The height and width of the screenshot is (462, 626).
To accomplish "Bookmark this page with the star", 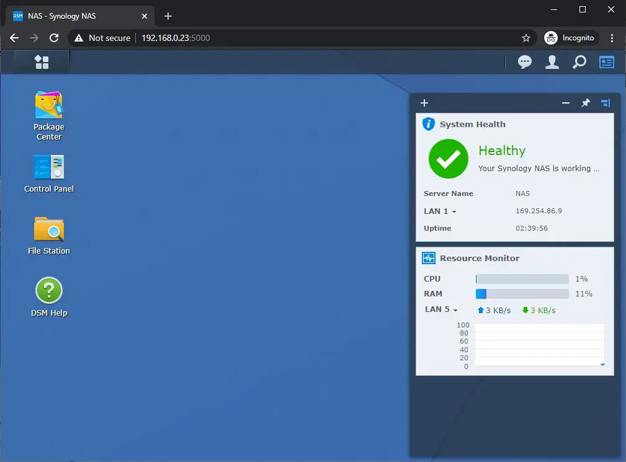I will [525, 38].
